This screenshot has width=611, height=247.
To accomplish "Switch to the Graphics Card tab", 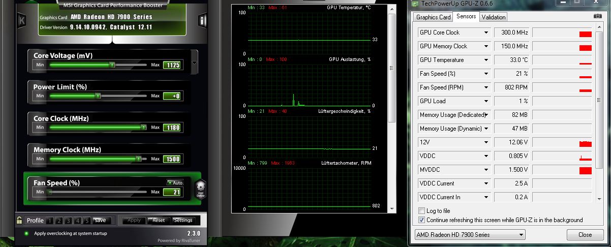I will tap(434, 17).
